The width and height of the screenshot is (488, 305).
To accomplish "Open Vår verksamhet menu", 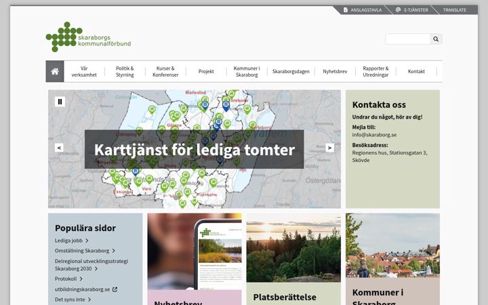I will point(84,72).
